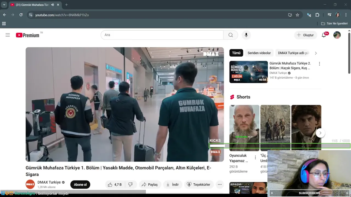Open the bearded viking Shorts thumbnail

[x=244, y=128]
